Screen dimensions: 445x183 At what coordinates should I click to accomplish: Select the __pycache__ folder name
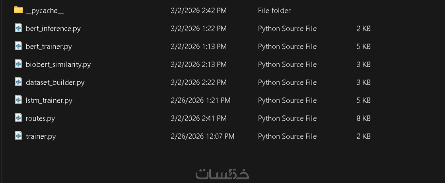(45, 11)
